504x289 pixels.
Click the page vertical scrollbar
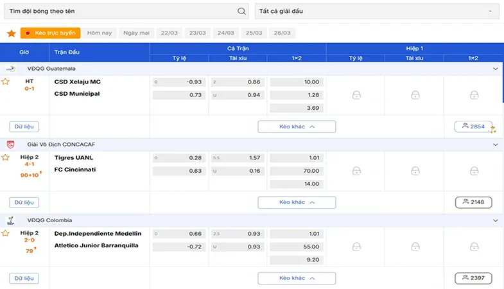click(503, 82)
